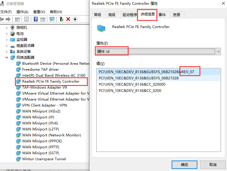
Task: Close the properties dialog with X
Action: (223, 3)
